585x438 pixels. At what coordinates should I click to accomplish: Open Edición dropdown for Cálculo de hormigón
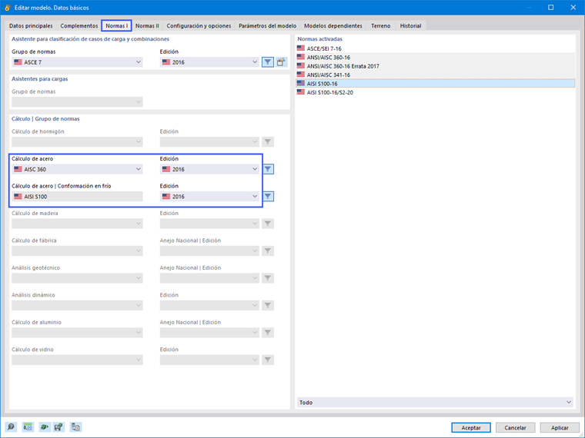[x=209, y=142]
